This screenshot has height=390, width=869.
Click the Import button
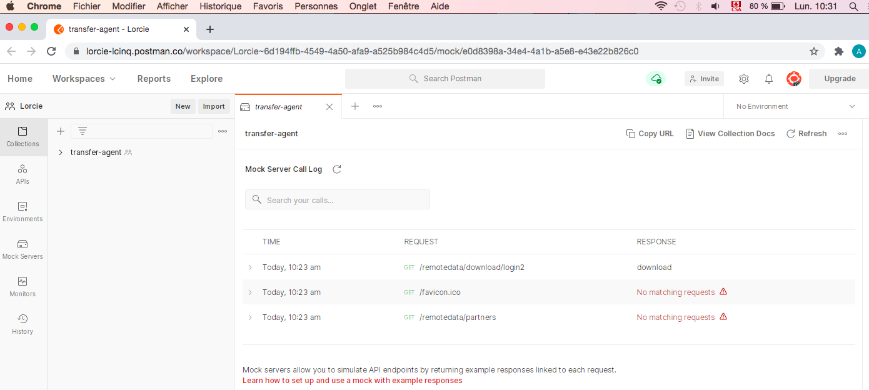[214, 106]
